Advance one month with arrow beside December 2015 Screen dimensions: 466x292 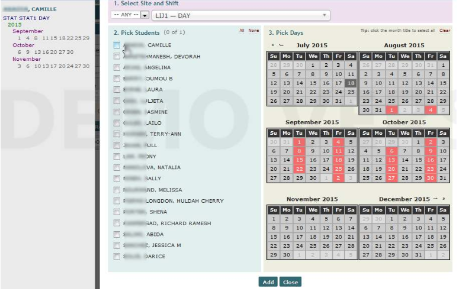tap(435, 199)
